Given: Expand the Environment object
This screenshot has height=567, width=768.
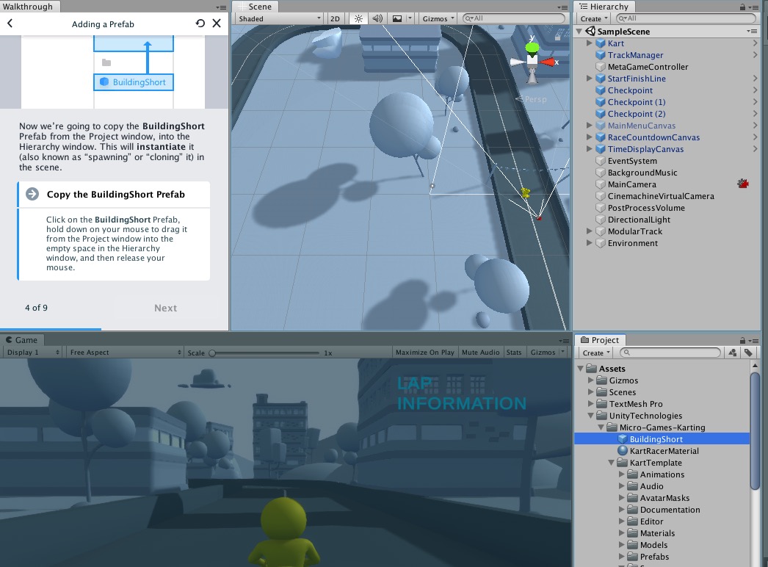Looking at the screenshot, I should tap(590, 243).
